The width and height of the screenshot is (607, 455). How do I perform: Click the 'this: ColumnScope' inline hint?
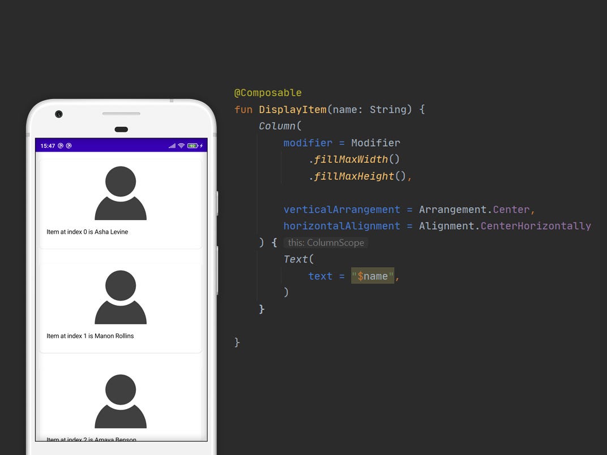click(x=326, y=242)
